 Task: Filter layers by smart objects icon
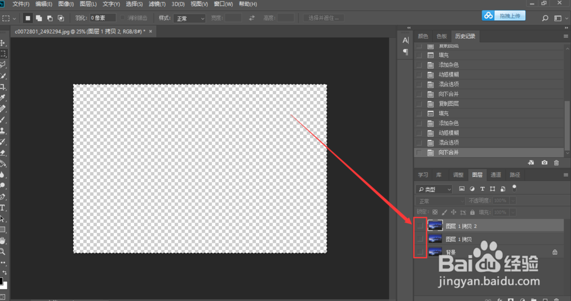[503, 188]
